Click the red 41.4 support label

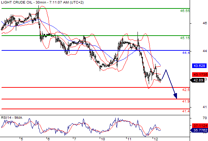(186, 111)
